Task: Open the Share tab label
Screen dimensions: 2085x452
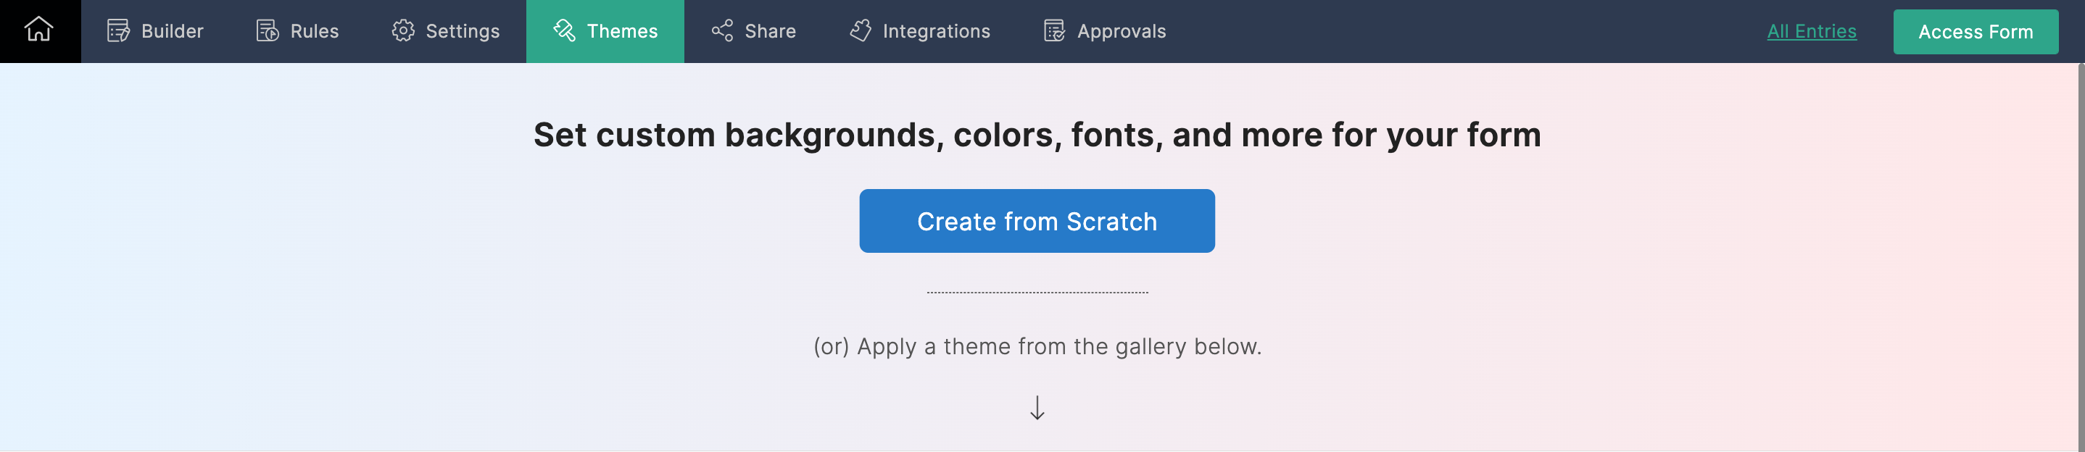Action: click(770, 30)
